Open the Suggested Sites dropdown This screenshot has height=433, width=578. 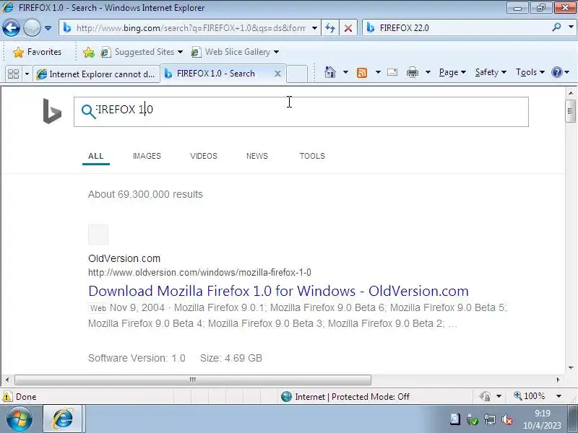tap(142, 52)
